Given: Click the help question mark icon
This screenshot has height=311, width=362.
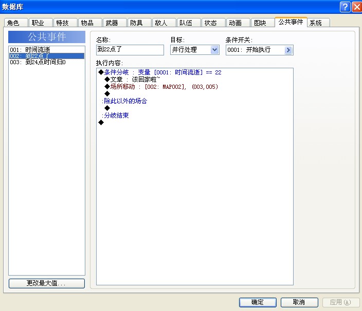Looking at the screenshot, I should 345,7.
